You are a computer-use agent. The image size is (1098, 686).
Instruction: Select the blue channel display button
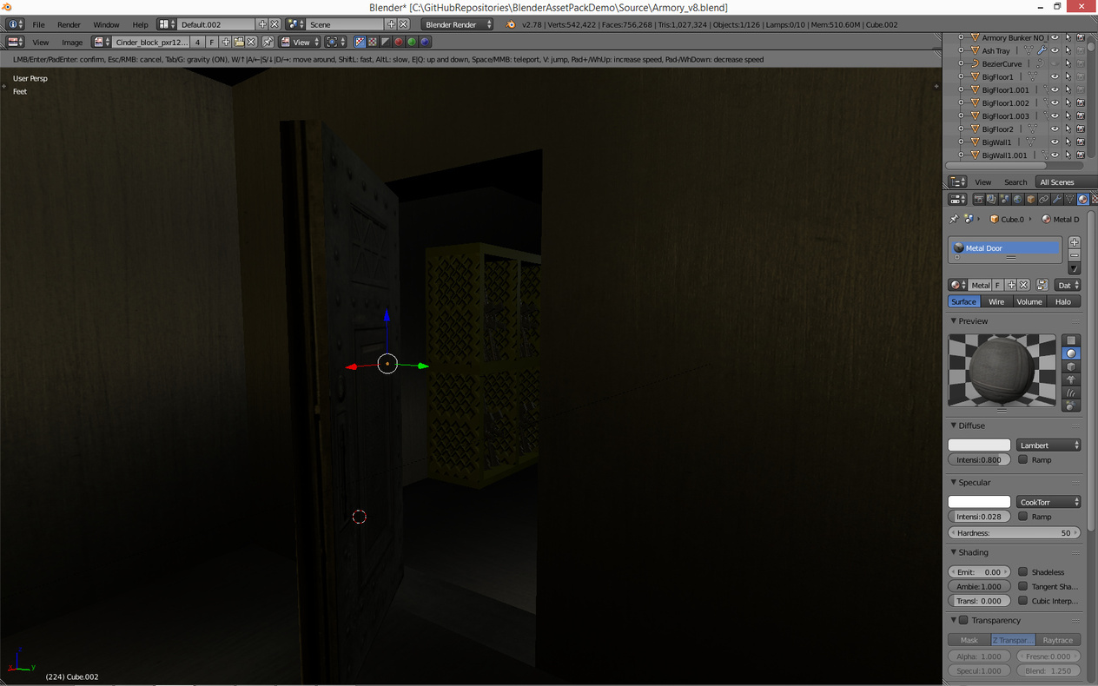coord(425,42)
